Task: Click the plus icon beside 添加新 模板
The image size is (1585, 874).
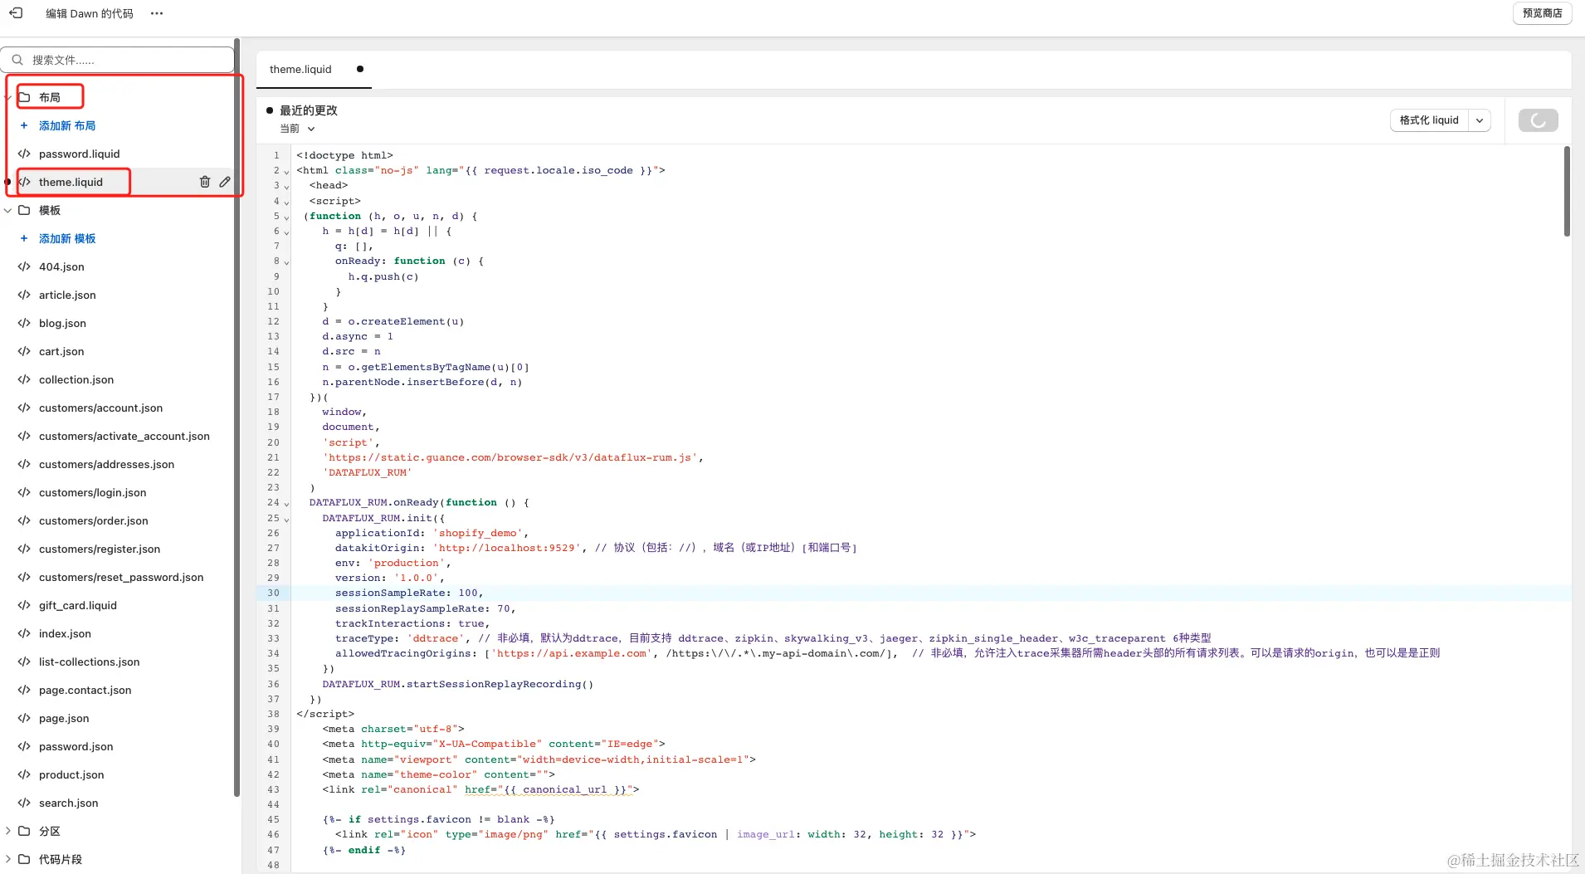Action: 24,239
